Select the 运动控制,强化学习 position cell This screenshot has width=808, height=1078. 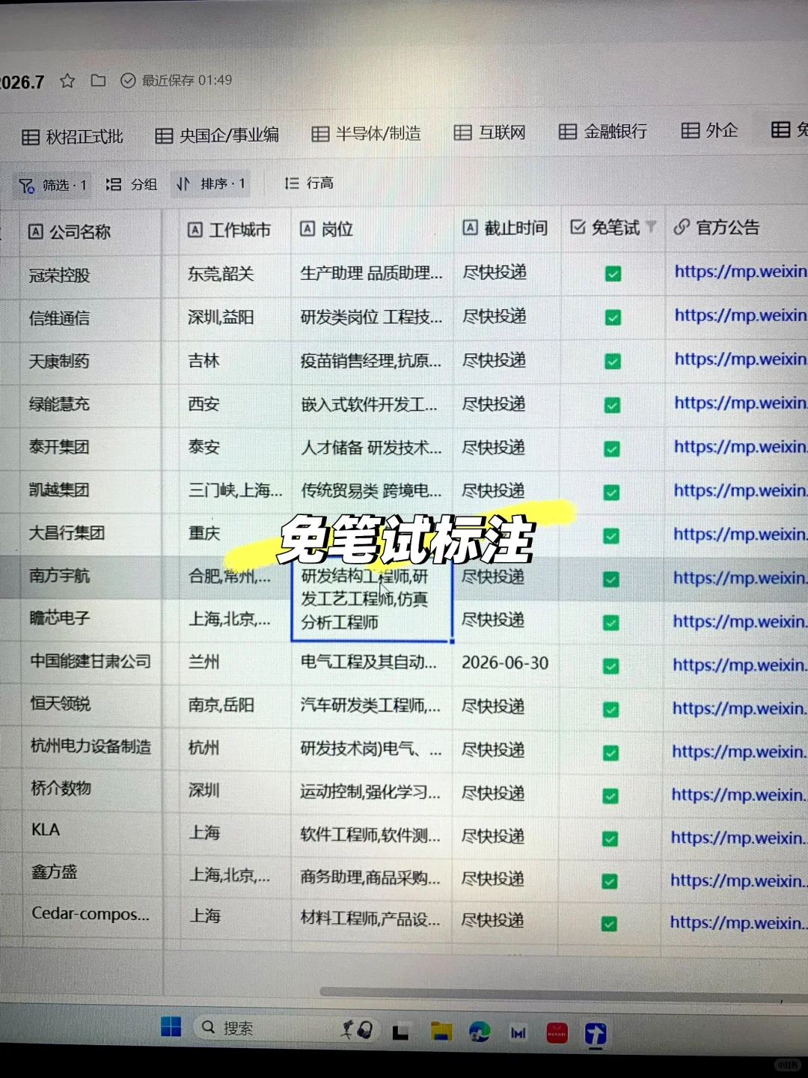pyautogui.click(x=370, y=792)
